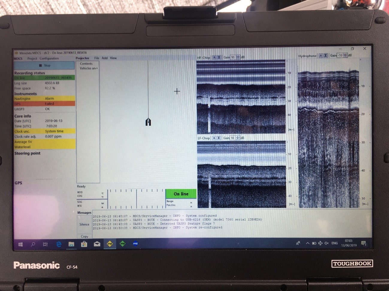Click the vessel marker on the map
This screenshot has width=389, height=291.
click(148, 122)
